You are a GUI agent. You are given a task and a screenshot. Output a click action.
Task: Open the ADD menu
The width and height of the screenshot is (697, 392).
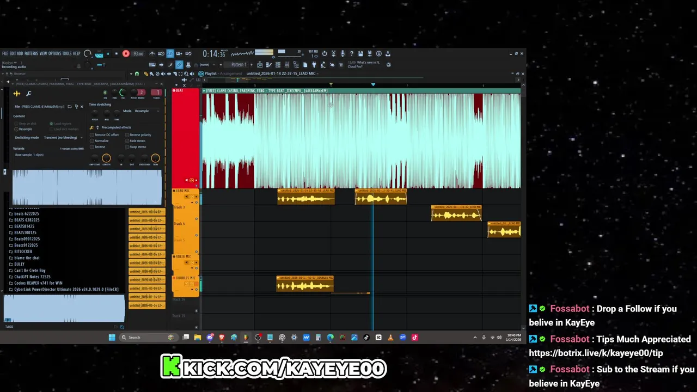tap(20, 53)
